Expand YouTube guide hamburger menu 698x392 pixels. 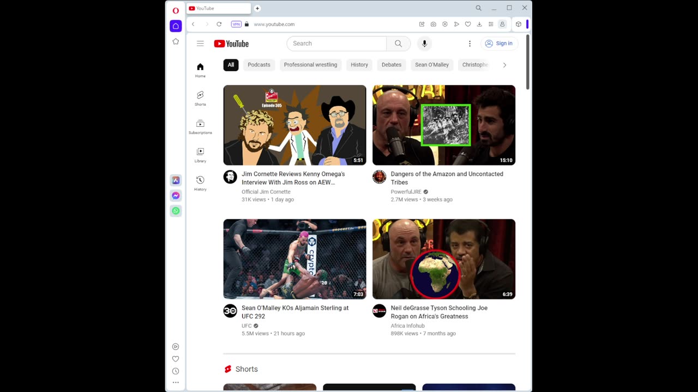coord(200,44)
